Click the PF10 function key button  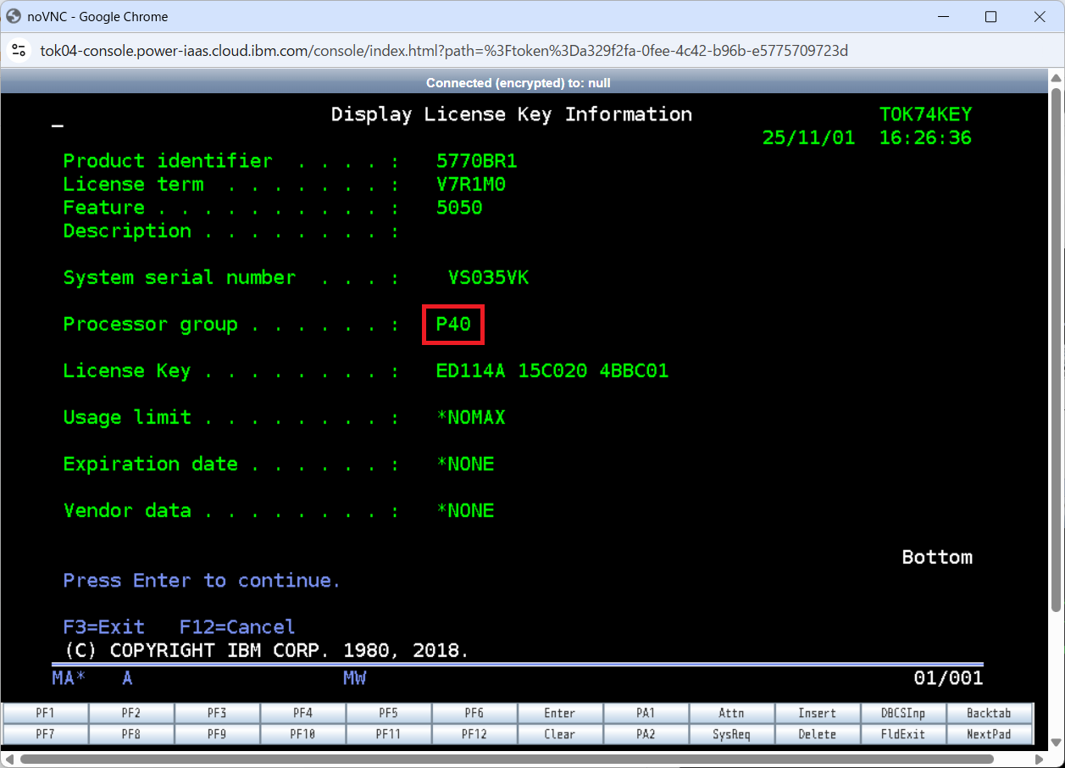(x=303, y=734)
